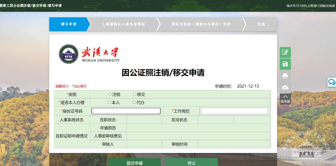336x166 pixels.
Task: Open the blue chat bubble widget
Action: click(x=332, y=82)
